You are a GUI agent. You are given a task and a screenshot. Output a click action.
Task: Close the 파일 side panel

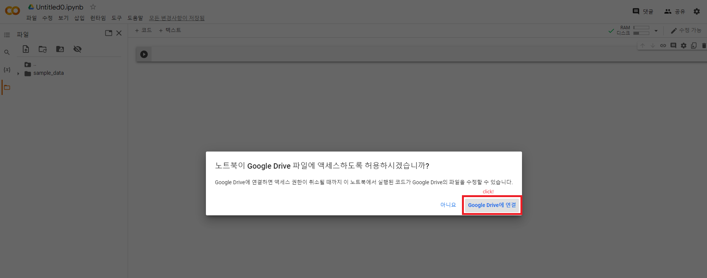[119, 33]
